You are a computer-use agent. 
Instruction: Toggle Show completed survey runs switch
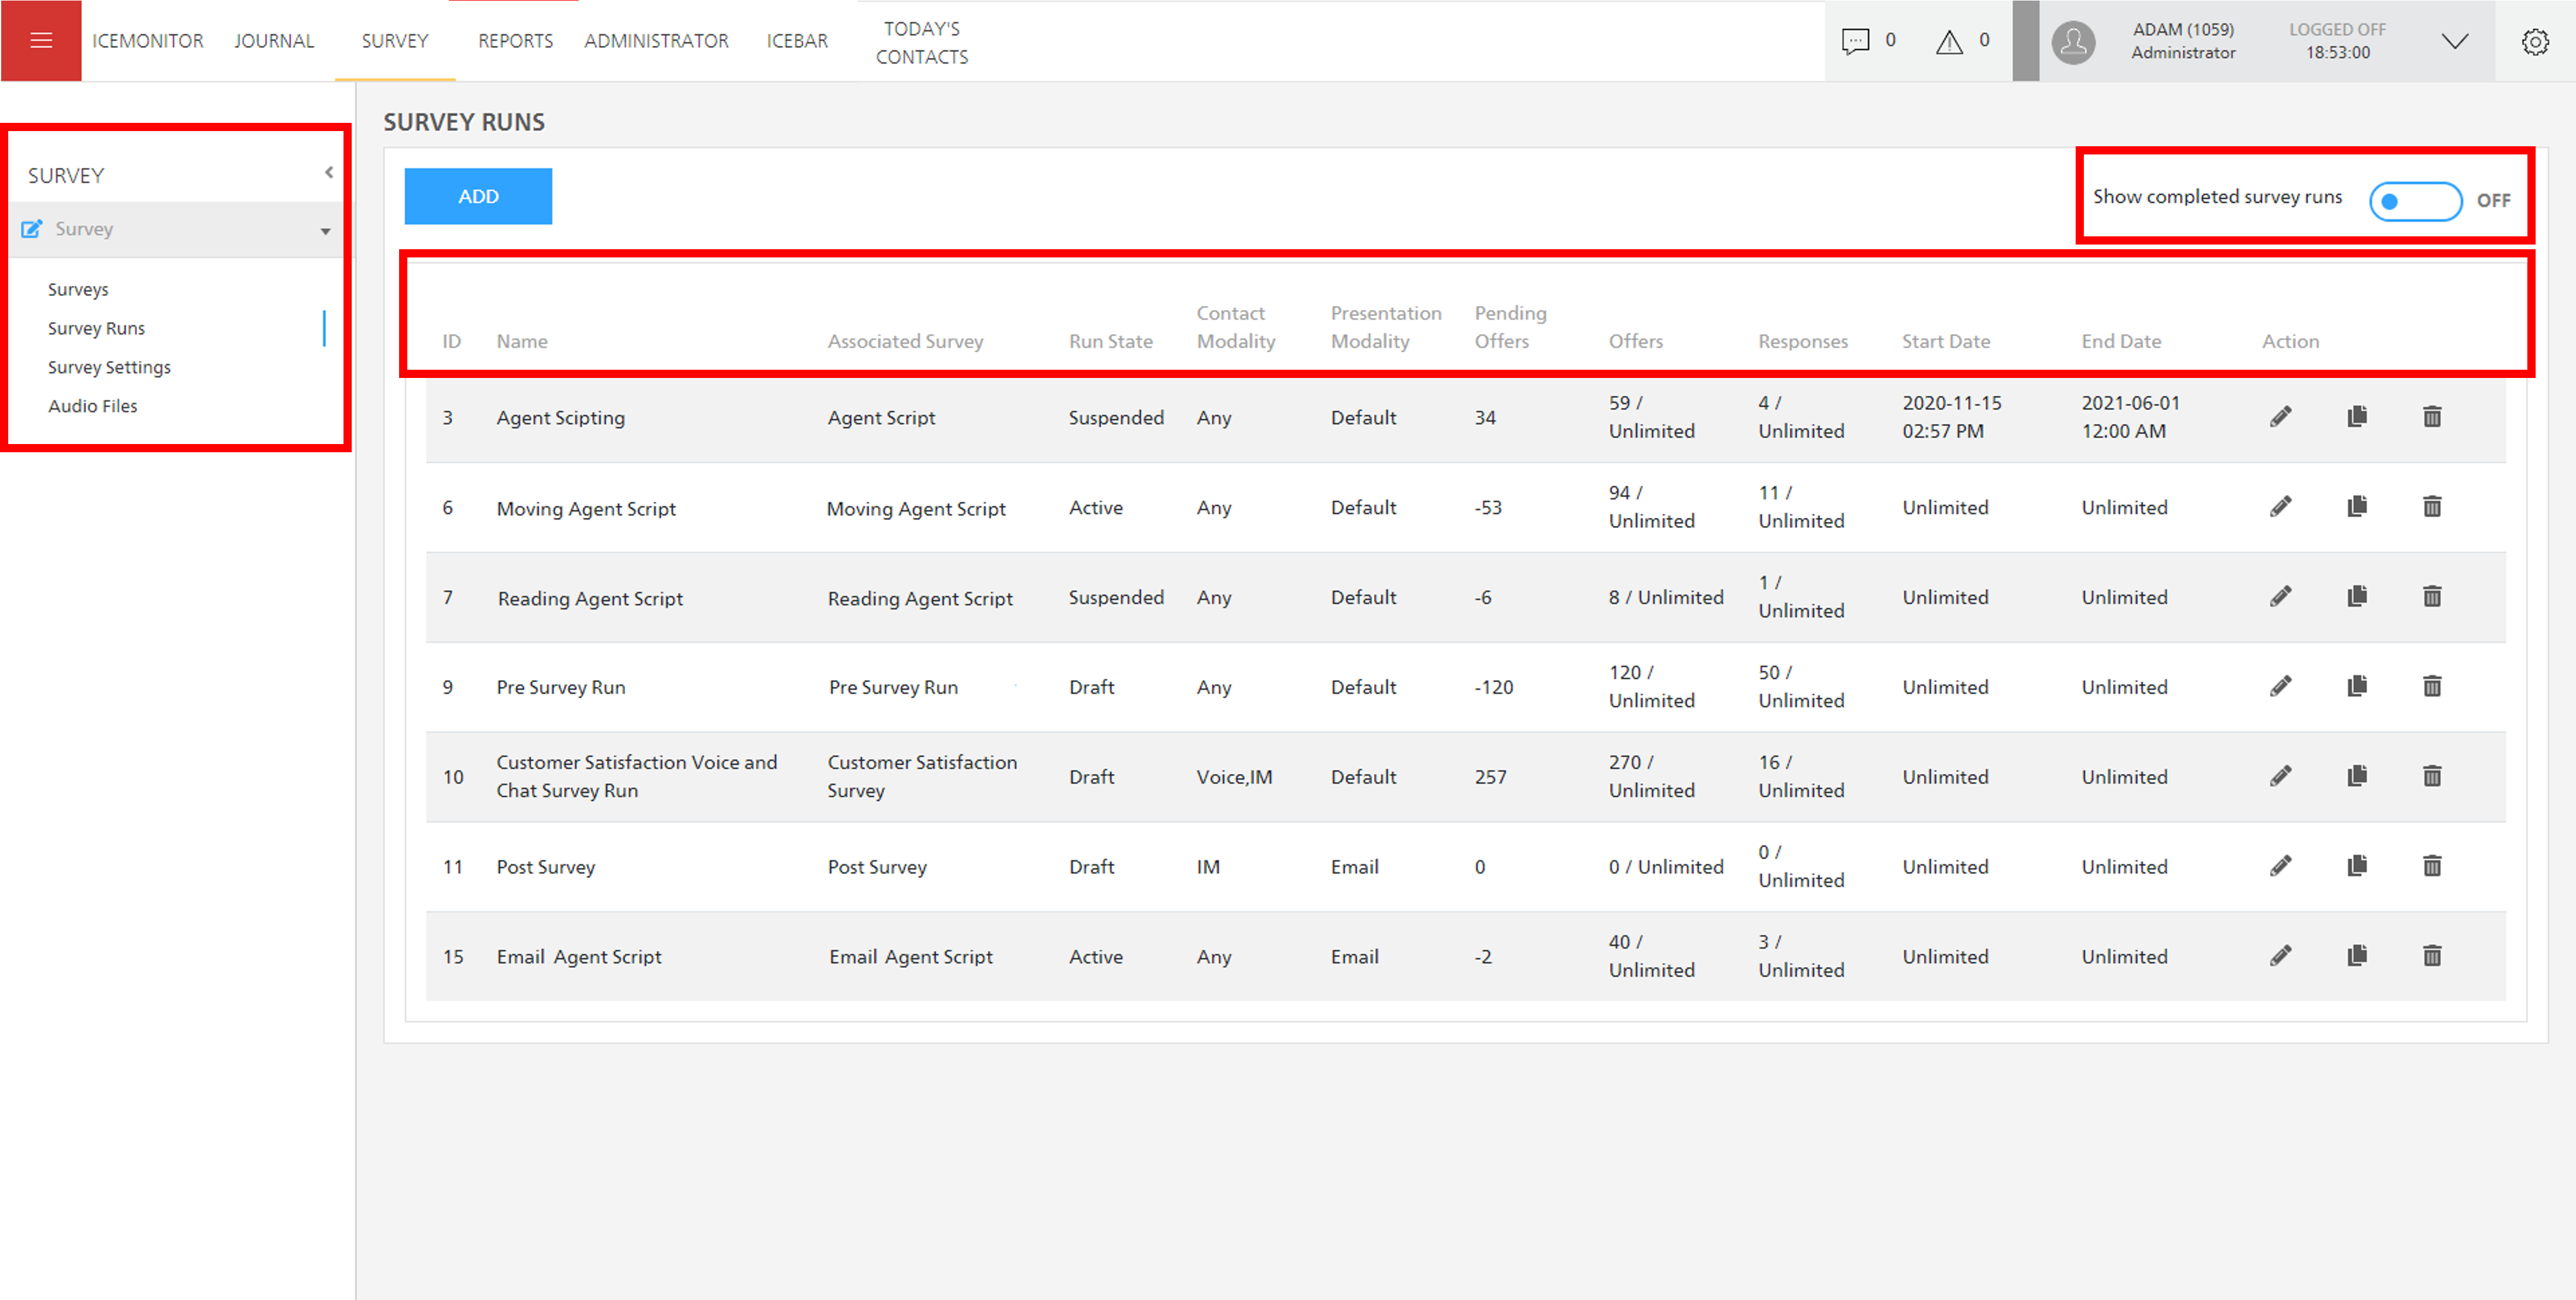[x=2415, y=201]
